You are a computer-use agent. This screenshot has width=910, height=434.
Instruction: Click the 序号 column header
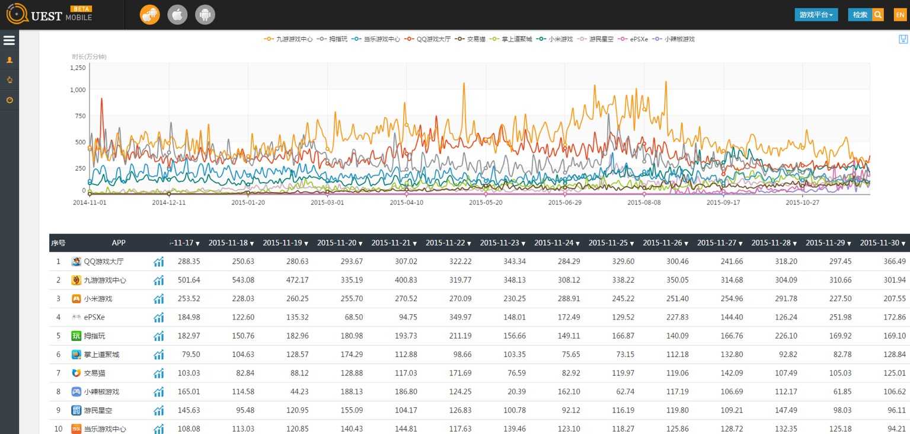(58, 242)
